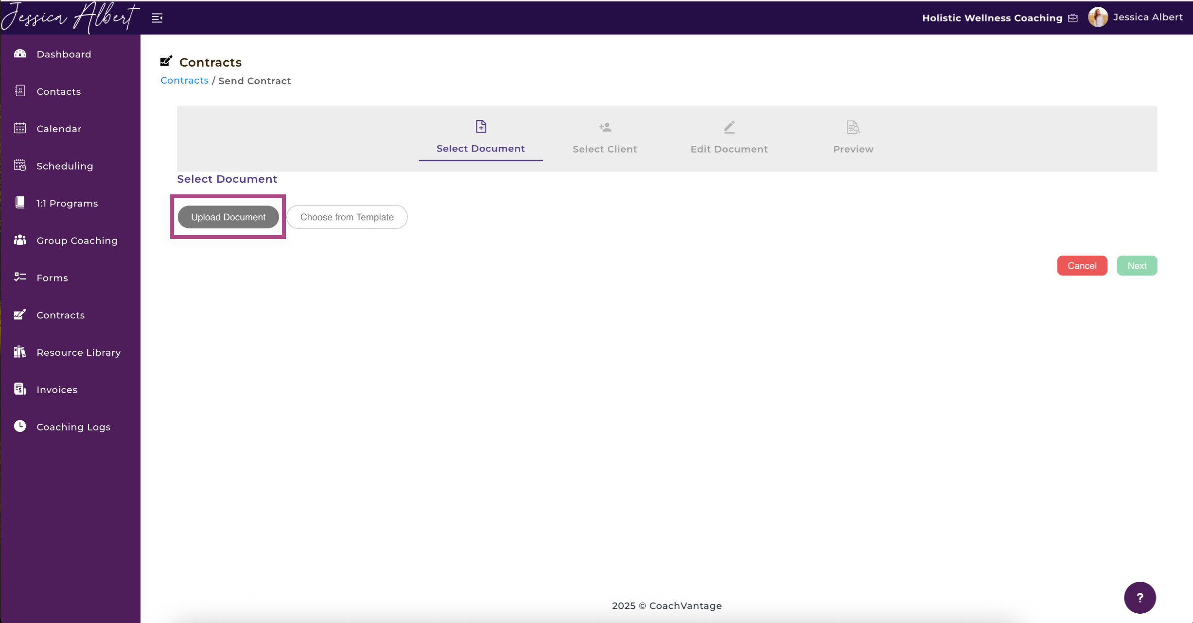Click the Coaching Logs clock icon
The width and height of the screenshot is (1193, 623).
coord(20,426)
